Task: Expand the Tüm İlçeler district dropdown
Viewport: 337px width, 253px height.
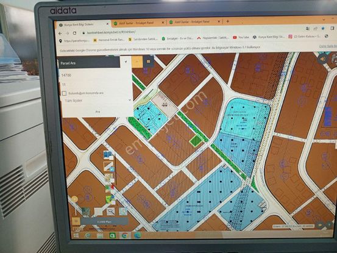Action: [x=97, y=101]
